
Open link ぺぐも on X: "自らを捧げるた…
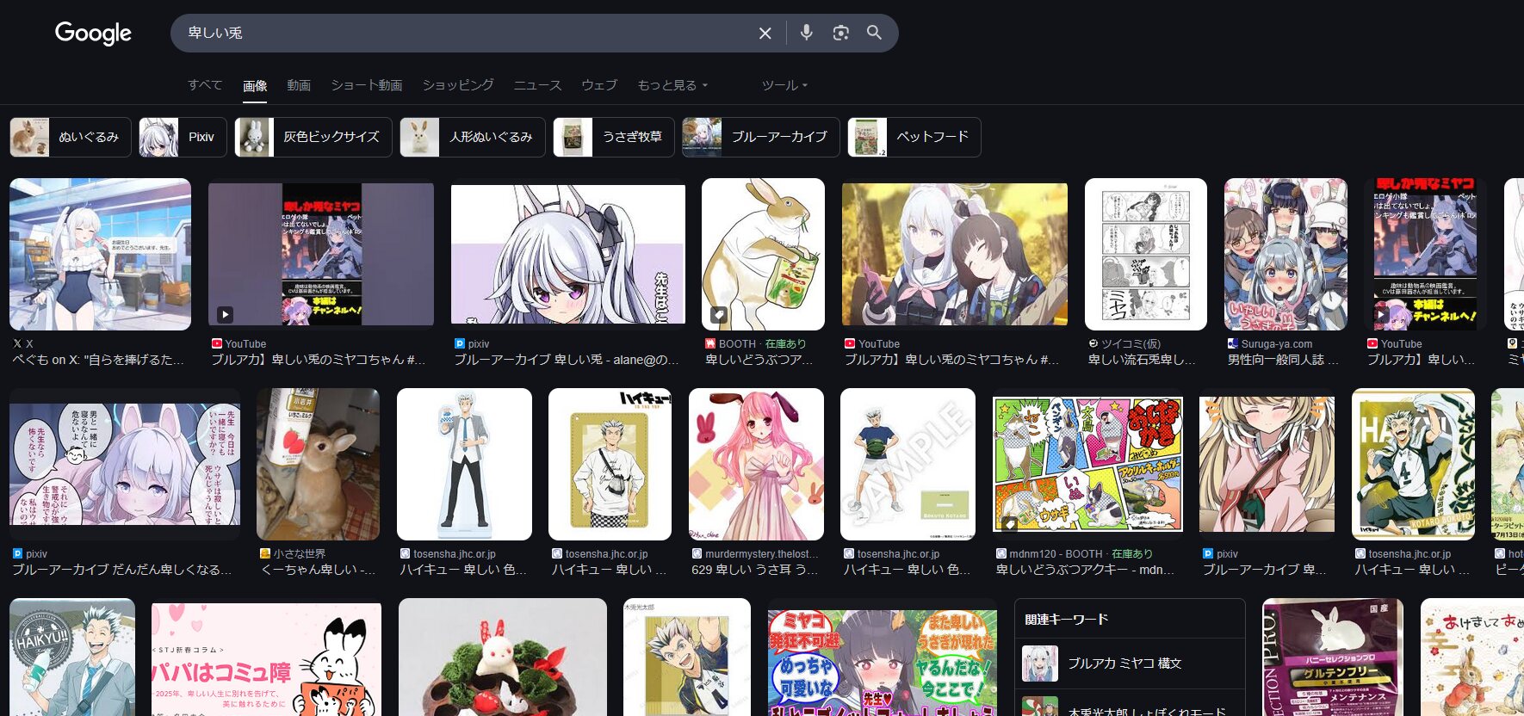tap(98, 360)
